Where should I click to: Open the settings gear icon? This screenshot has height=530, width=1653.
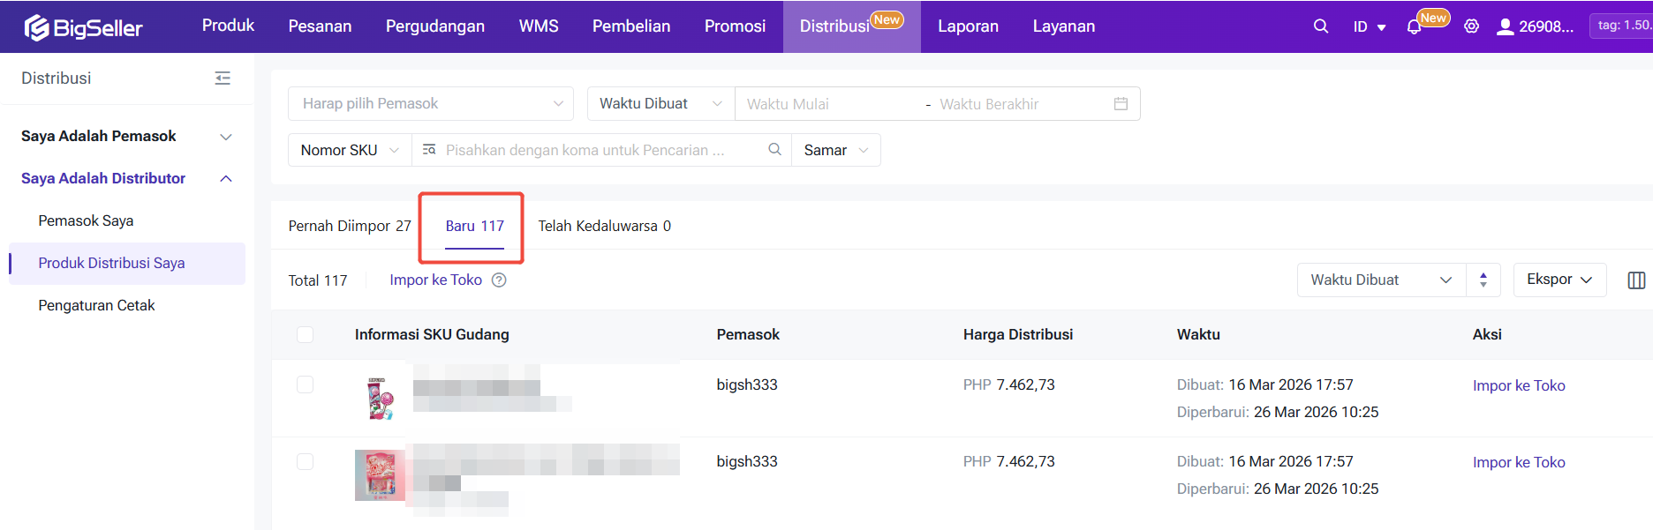[x=1471, y=26]
